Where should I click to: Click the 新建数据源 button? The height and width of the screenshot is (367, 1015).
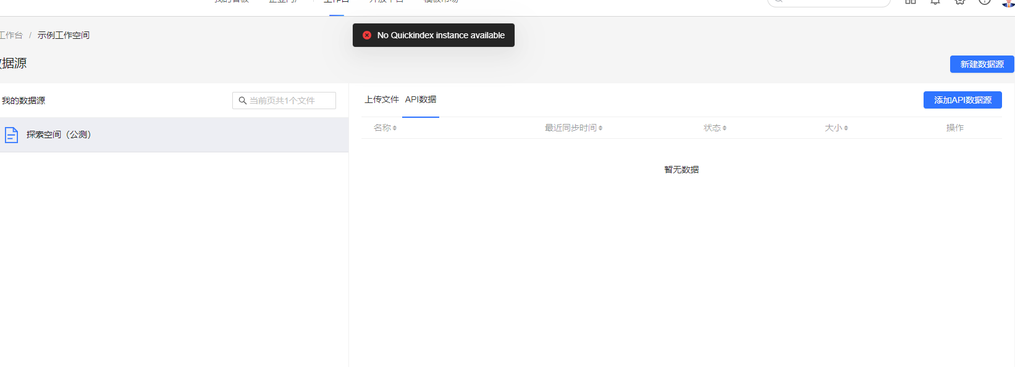[982, 64]
